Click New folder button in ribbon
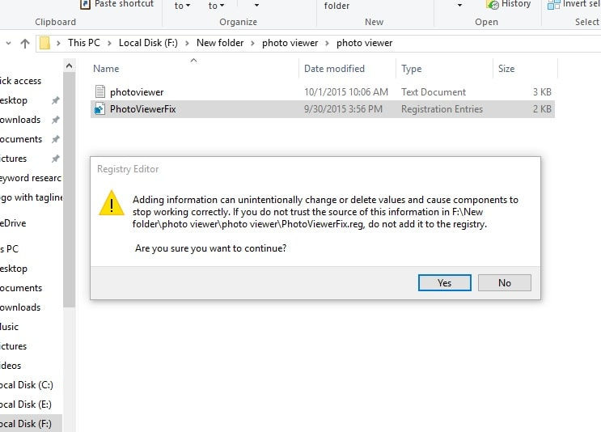The width and height of the screenshot is (601, 432). (336, 6)
